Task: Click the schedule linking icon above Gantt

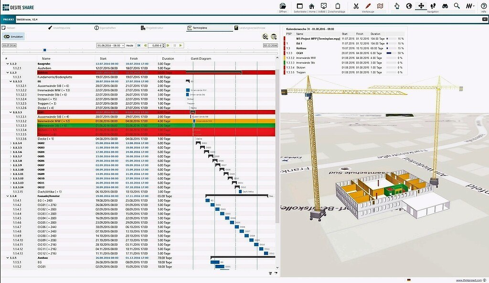Action: (265, 36)
